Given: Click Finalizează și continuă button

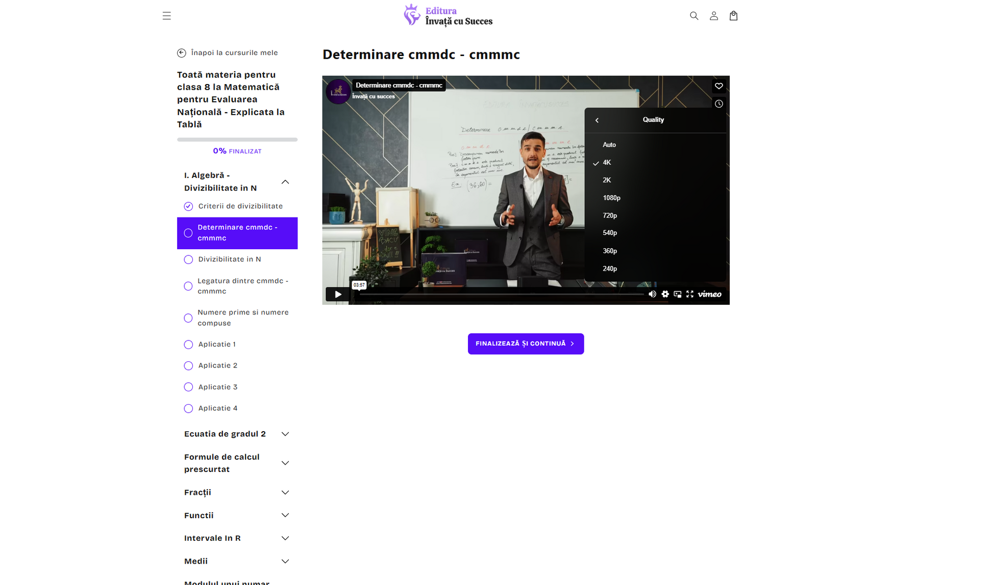Looking at the screenshot, I should [x=526, y=344].
